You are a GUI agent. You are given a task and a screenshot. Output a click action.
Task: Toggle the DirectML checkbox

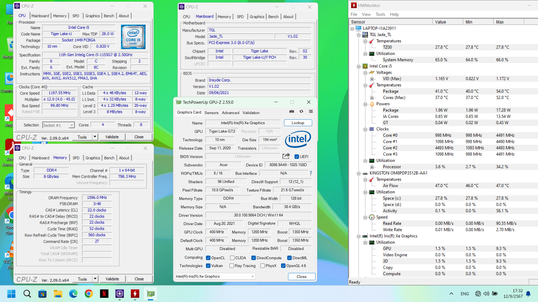289,258
